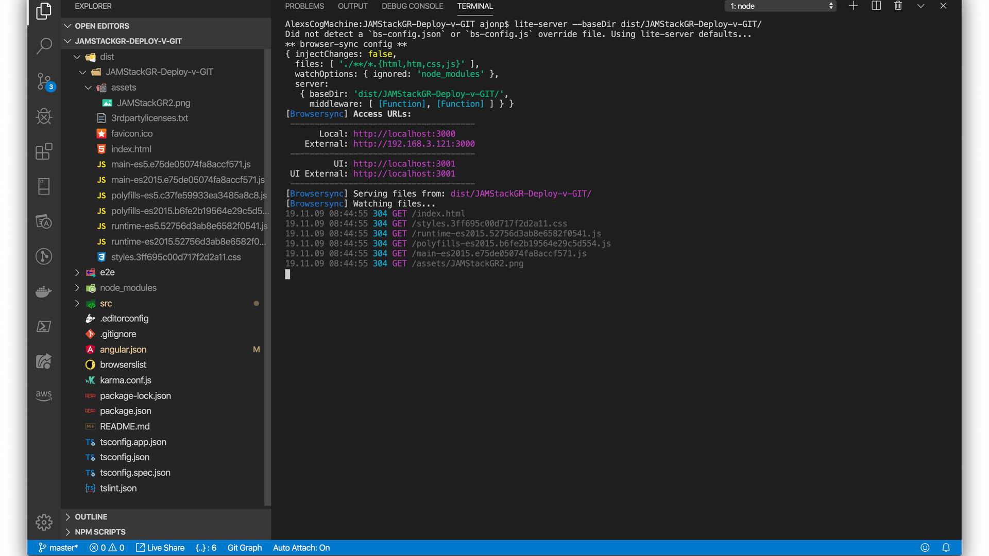Screen dimensions: 989x556
Task: Open the http://localhost:3000 Local URL link
Action: coord(404,134)
